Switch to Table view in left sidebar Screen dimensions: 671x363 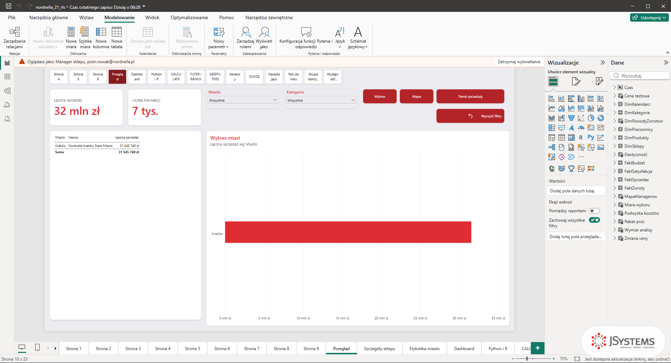click(7, 77)
